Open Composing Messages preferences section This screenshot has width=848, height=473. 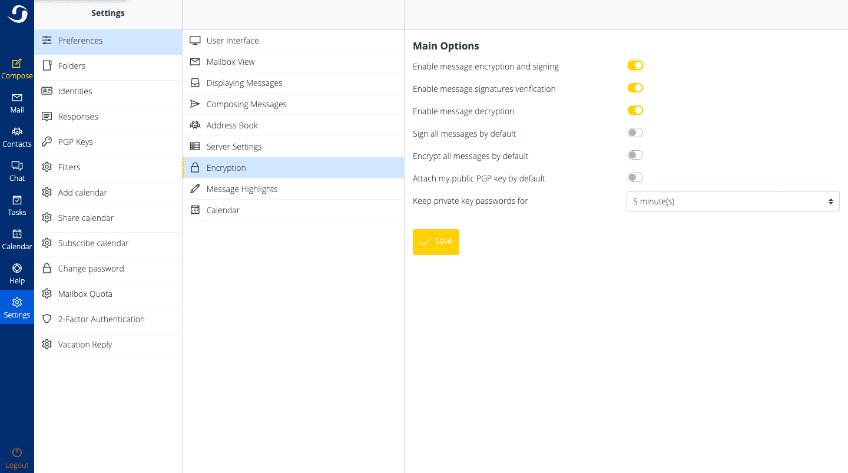[246, 104]
